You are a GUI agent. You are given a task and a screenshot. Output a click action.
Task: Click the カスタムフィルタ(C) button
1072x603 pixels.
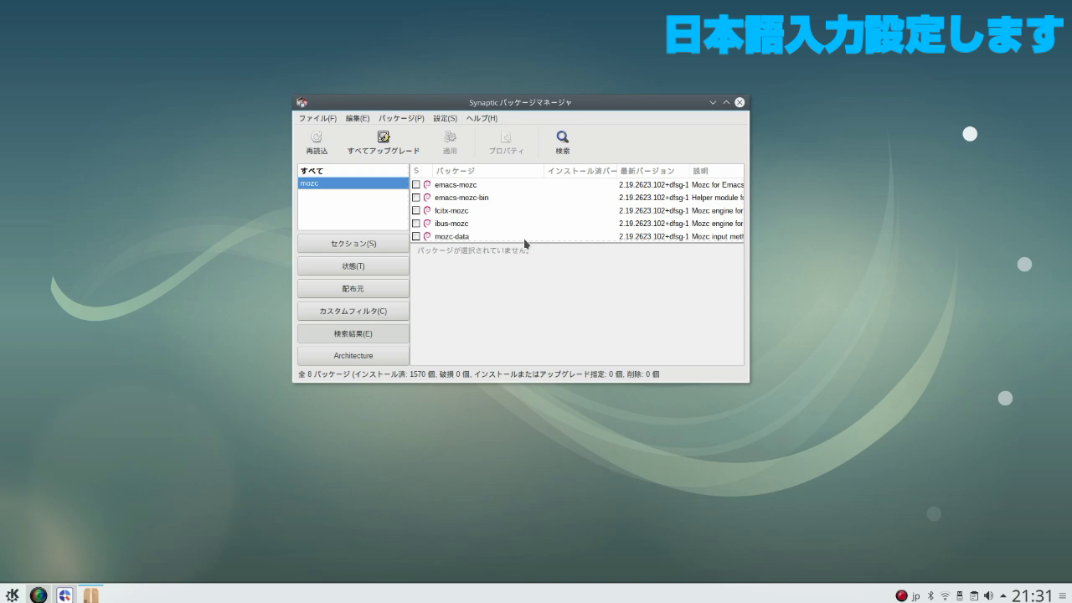pyautogui.click(x=353, y=311)
